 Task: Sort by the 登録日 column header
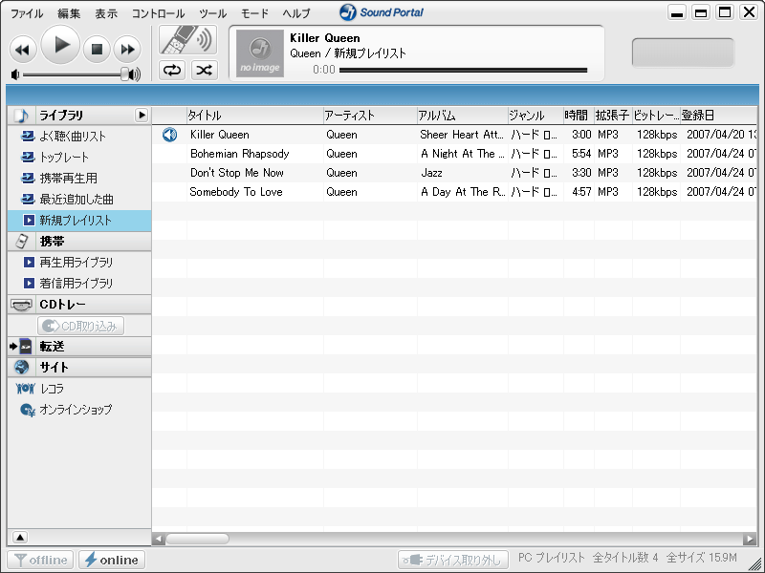718,116
